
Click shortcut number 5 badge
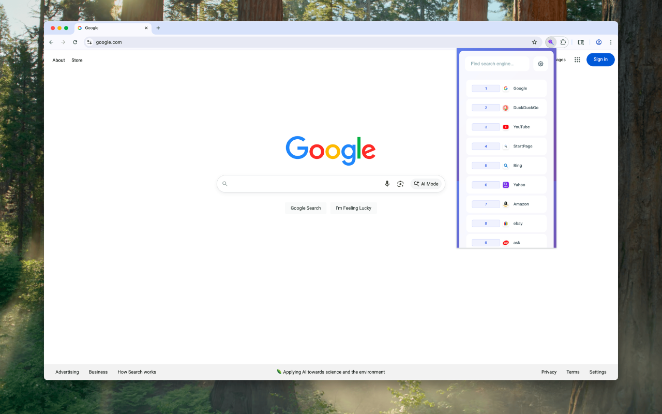pyautogui.click(x=486, y=166)
